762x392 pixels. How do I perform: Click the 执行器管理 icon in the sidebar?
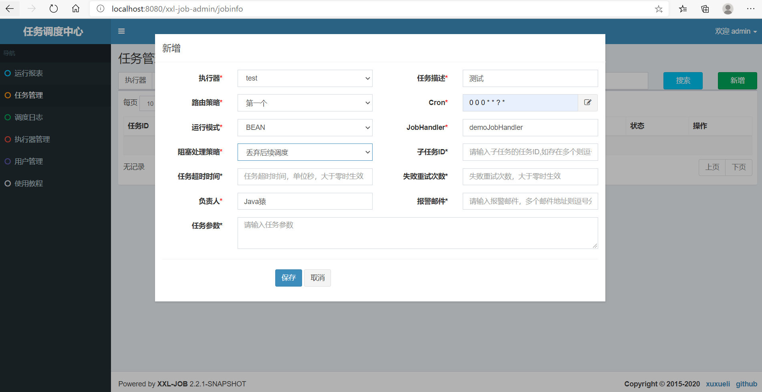pyautogui.click(x=7, y=139)
